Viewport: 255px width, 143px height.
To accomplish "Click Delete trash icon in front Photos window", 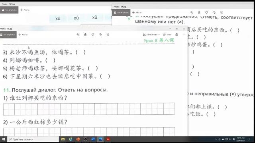I will [85, 35].
